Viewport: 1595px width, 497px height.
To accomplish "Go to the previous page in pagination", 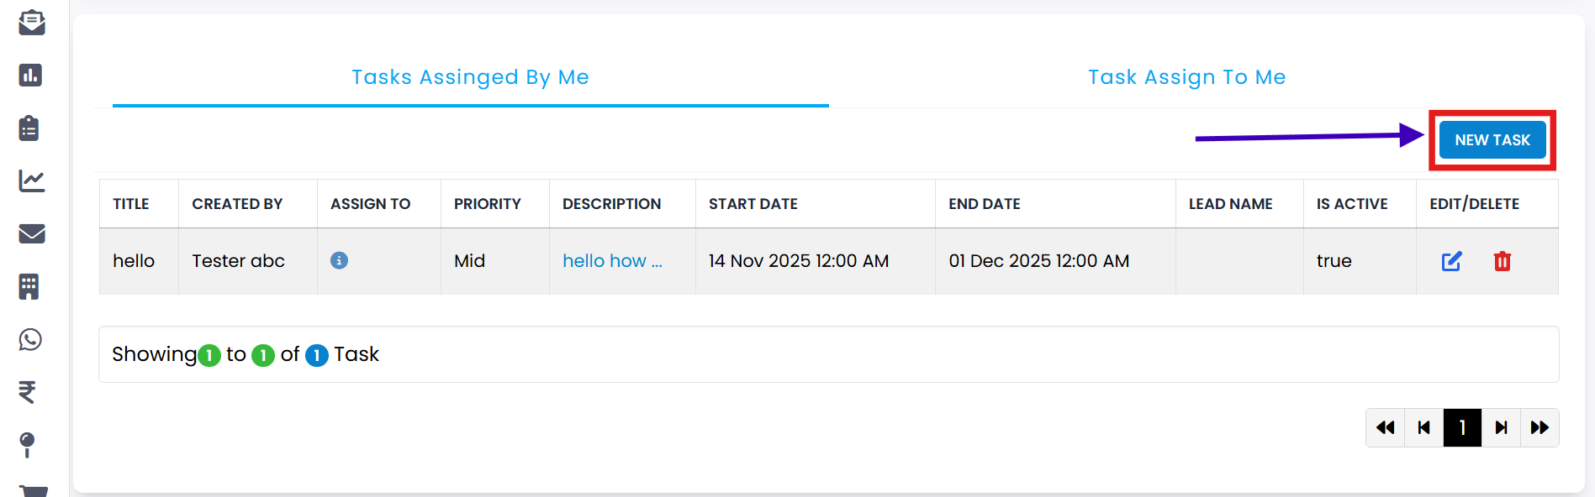I will tap(1423, 428).
